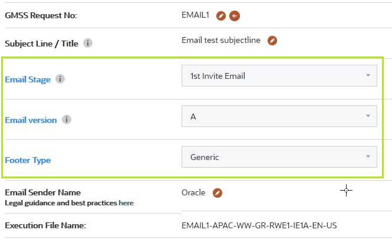Screen dimensions: 392x243
Task: Click the back arrow icon beside EMAIL1
Action: [x=235, y=16]
